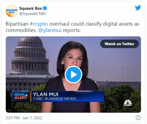Viewport: 147px width, 124px height.
Task: Click the Jun 7, 2022 date
Action: (x=32, y=118)
